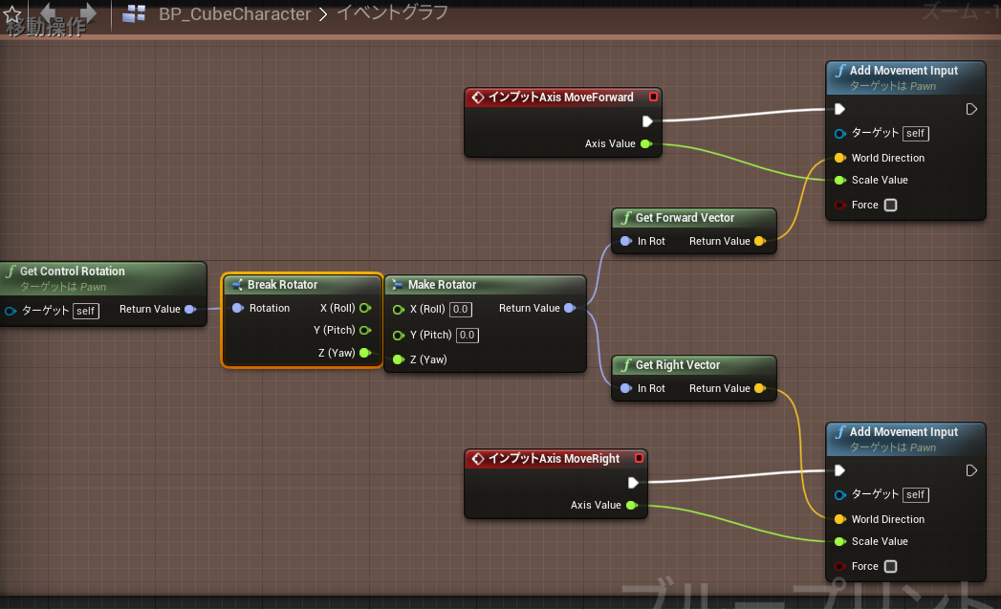Click World Direction pin on MoveForward's Add Movement Input
This screenshot has height=609, width=1001.
click(x=840, y=158)
